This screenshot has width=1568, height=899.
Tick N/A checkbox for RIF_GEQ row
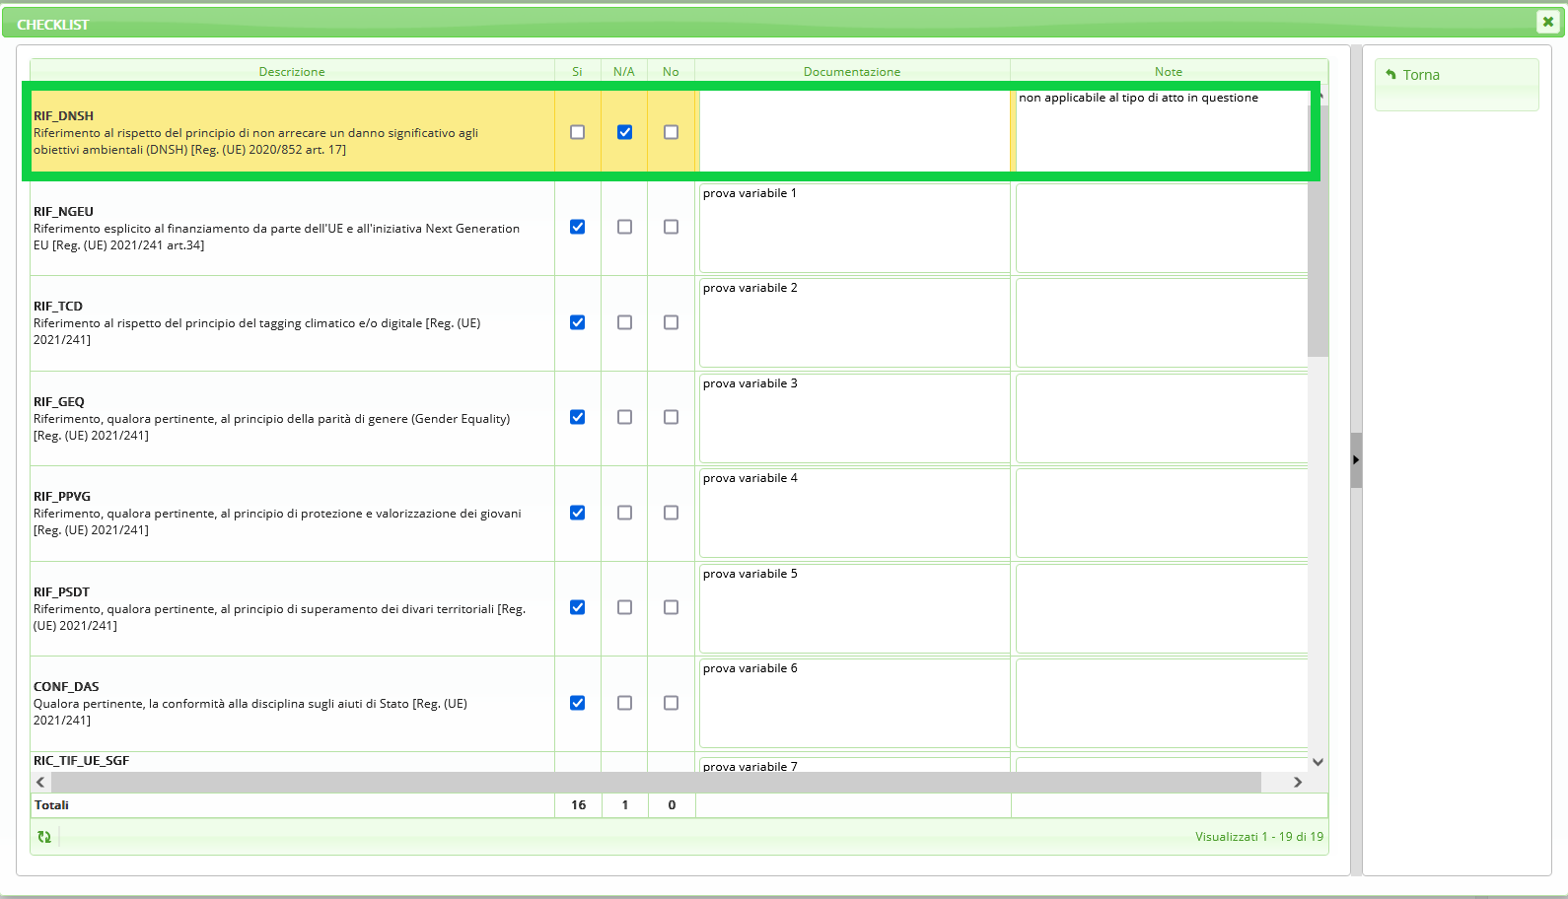coord(624,417)
